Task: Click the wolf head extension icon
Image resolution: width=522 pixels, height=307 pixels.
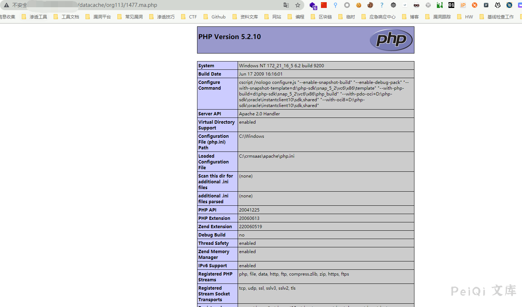Action: (x=498, y=5)
